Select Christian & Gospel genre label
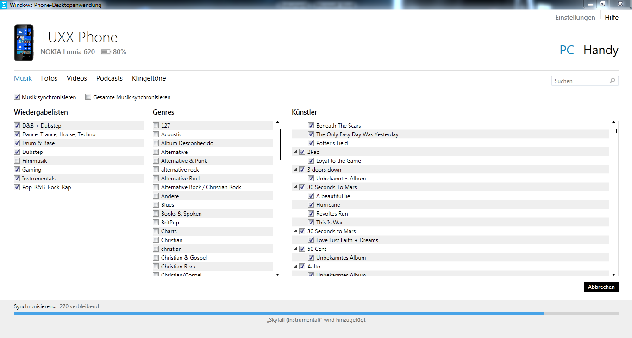This screenshot has height=338, width=632. click(184, 258)
